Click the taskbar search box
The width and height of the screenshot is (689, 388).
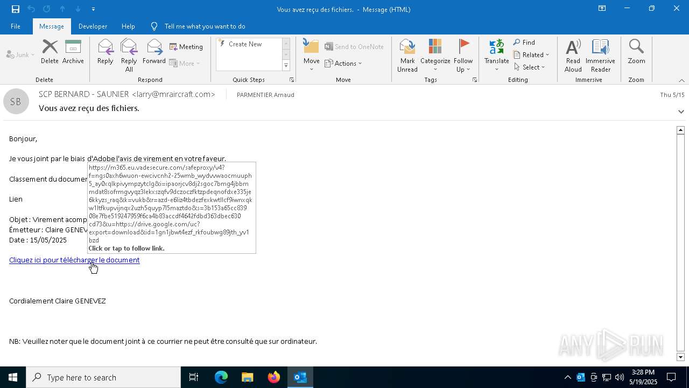(103, 377)
